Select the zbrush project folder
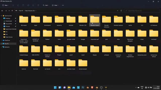 tap(83, 64)
